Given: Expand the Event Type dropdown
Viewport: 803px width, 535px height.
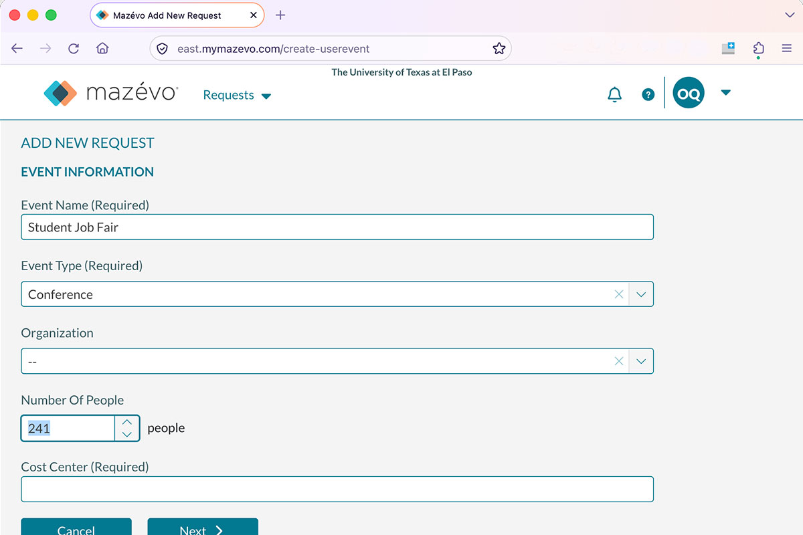Looking at the screenshot, I should coord(641,294).
